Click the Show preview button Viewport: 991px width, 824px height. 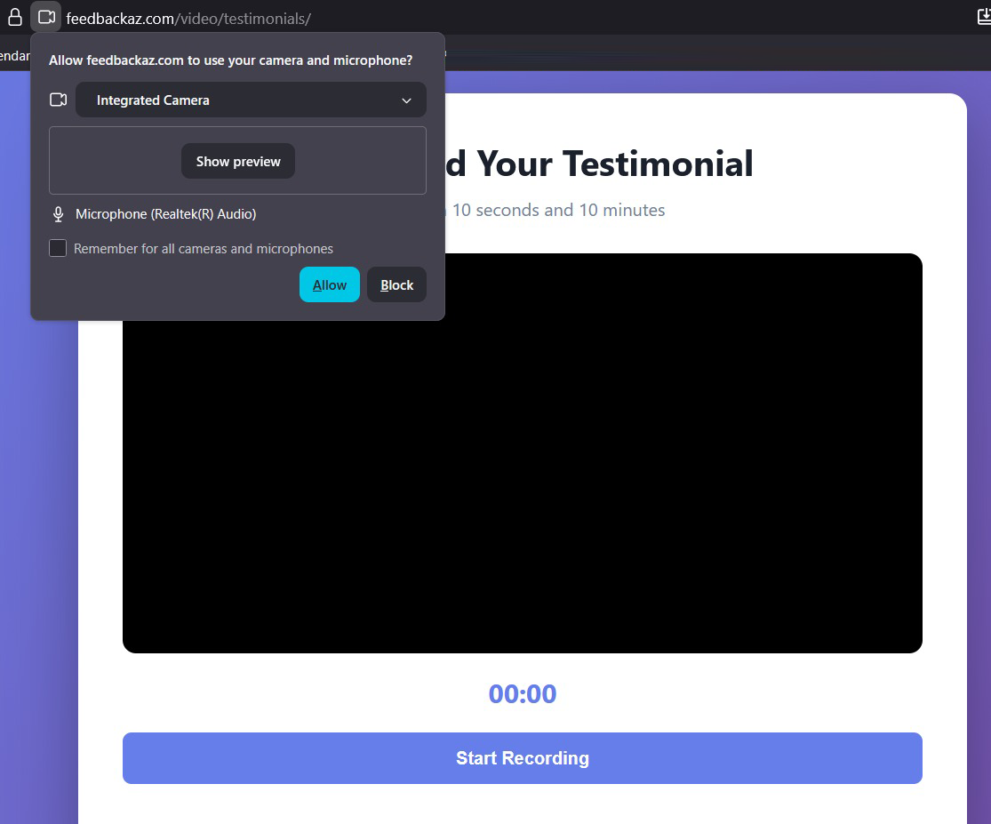237,161
